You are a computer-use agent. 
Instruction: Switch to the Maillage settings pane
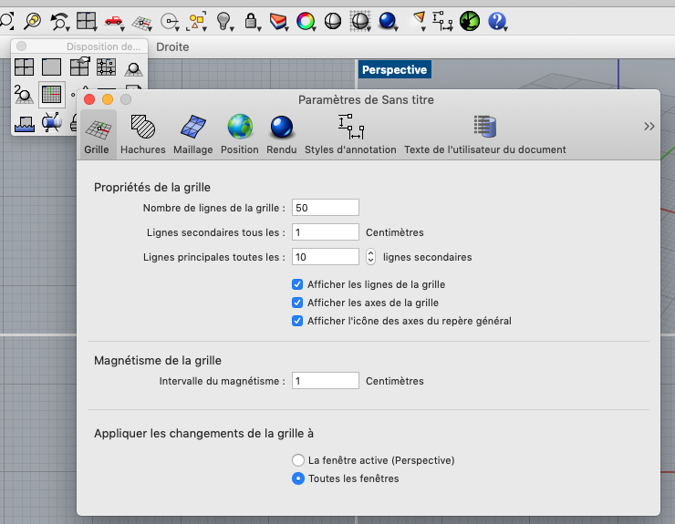click(x=192, y=134)
